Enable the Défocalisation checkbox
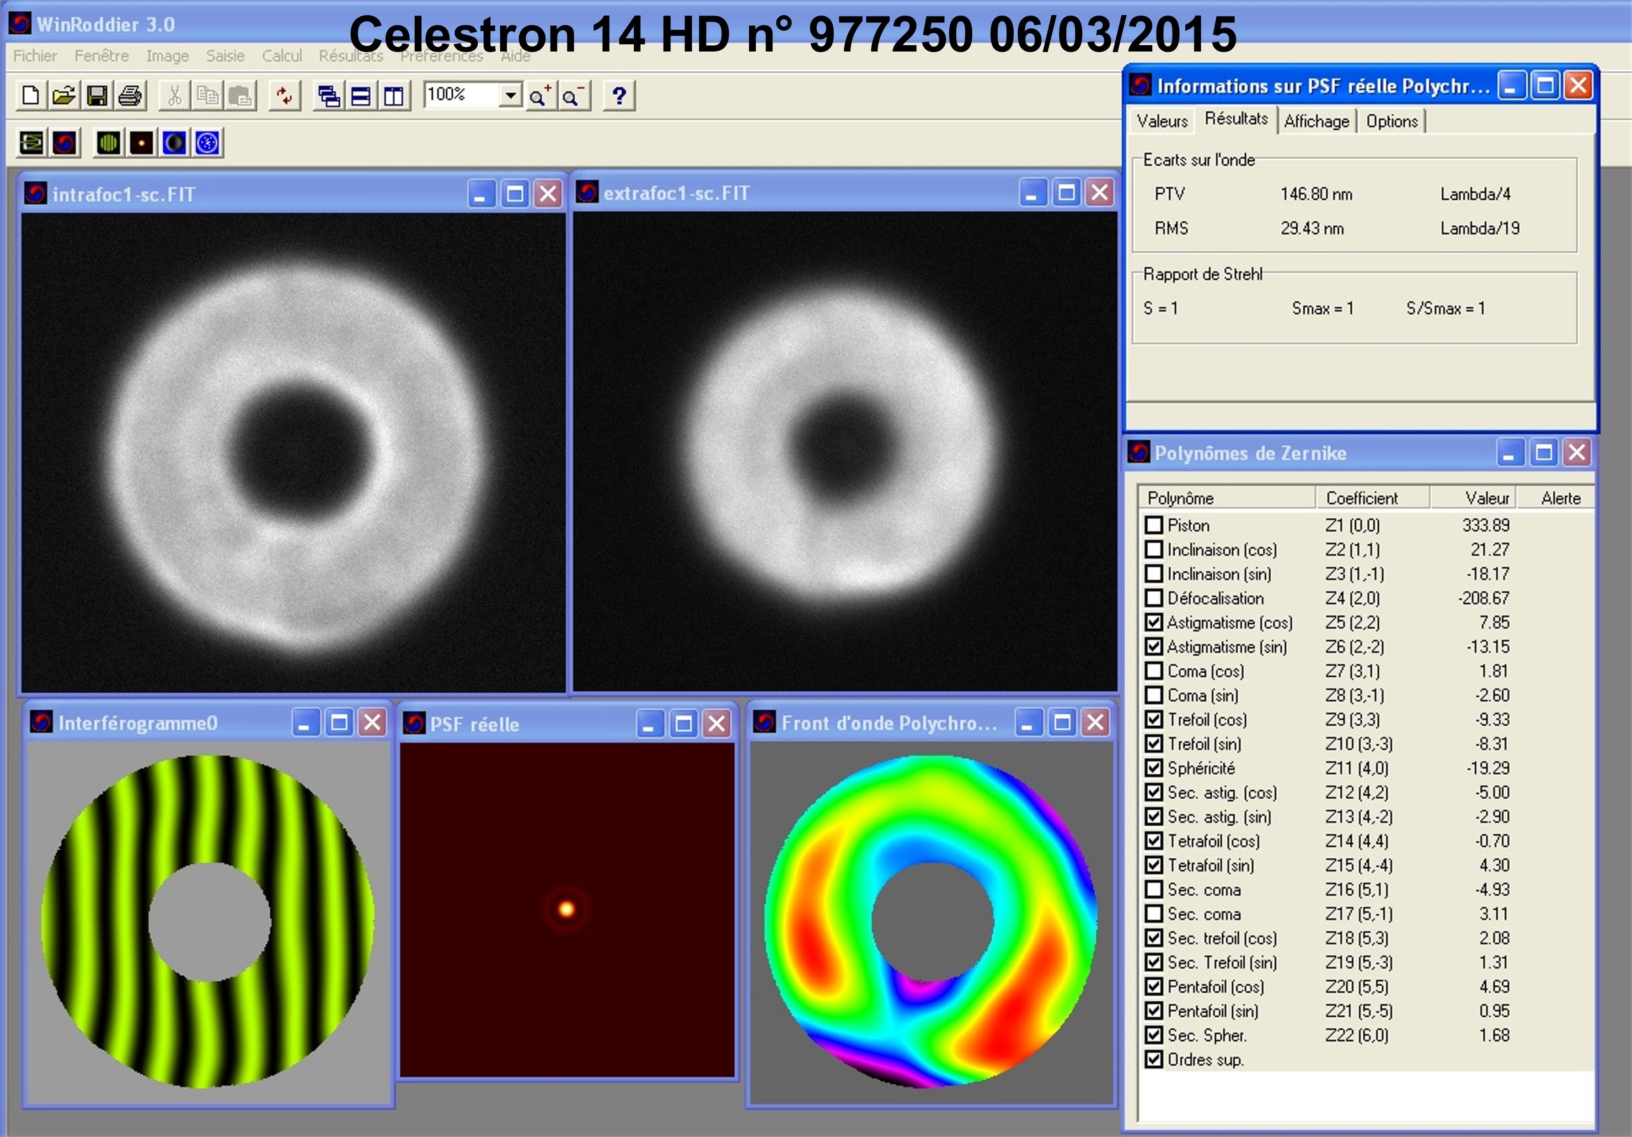Image resolution: width=1632 pixels, height=1137 pixels. pos(1154,598)
